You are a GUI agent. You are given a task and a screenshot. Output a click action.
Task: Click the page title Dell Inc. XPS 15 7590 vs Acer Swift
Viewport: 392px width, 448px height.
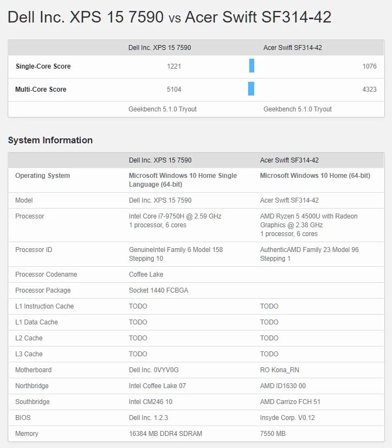pyautogui.click(x=170, y=17)
